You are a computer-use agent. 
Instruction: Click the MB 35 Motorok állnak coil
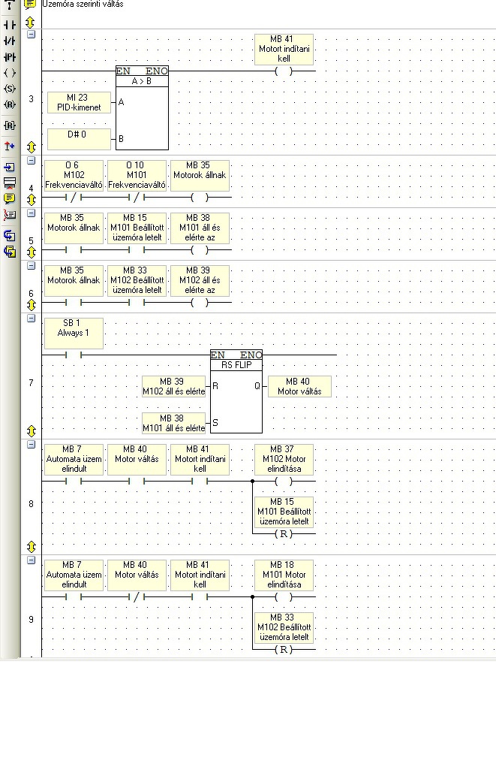[200, 197]
